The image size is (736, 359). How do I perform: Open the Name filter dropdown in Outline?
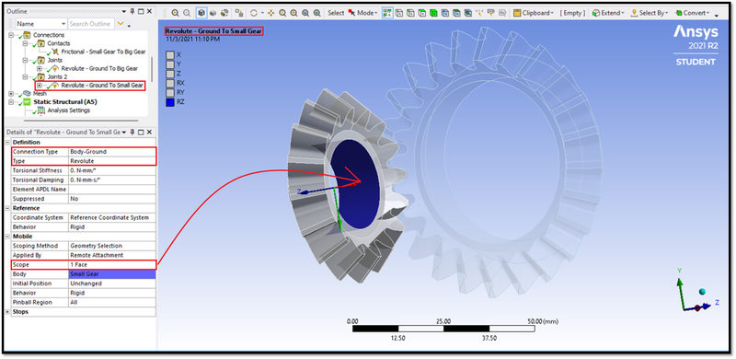click(x=41, y=24)
